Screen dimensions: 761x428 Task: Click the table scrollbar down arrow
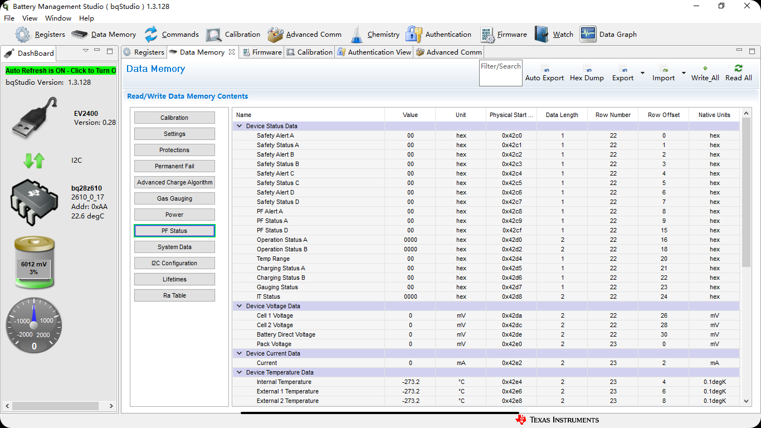747,401
